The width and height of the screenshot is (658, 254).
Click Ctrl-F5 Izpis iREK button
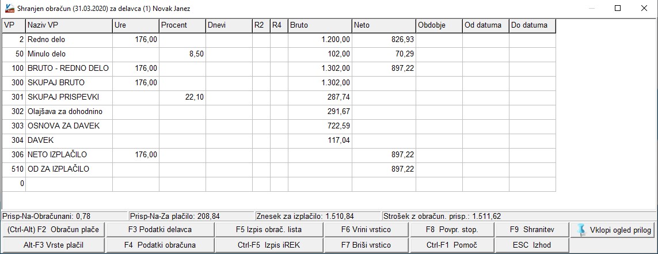269,245
